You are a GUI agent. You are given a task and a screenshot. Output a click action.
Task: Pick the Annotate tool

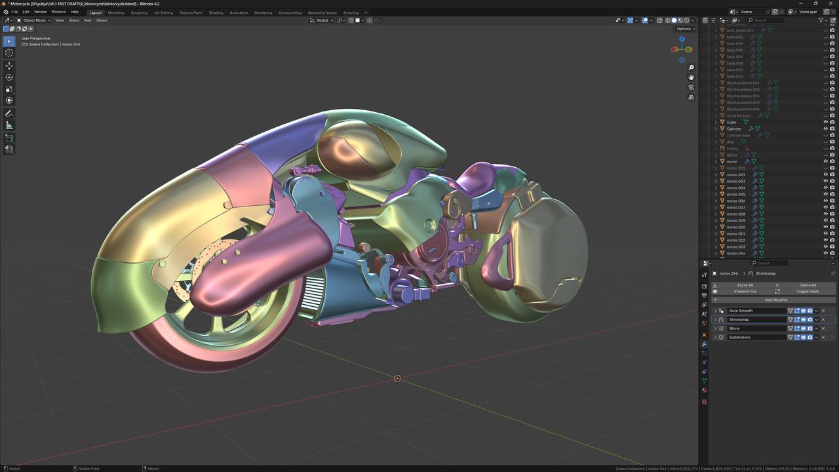coord(9,113)
